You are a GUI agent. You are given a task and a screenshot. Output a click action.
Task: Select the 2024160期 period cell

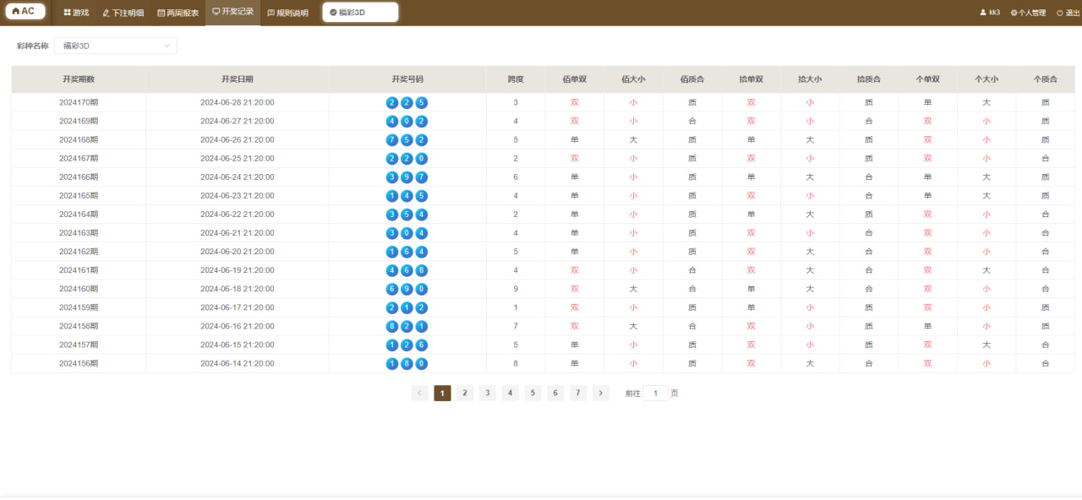click(x=79, y=288)
